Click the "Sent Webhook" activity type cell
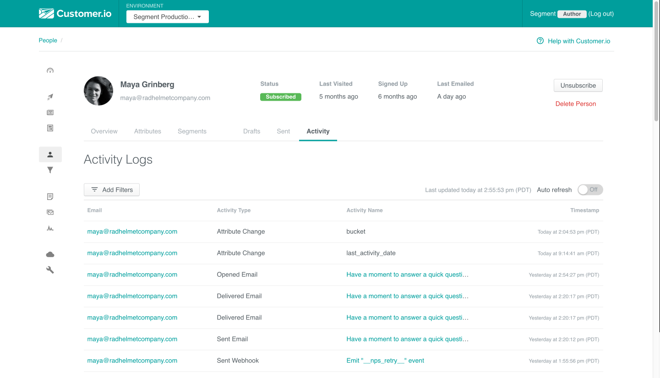Image resolution: width=660 pixels, height=378 pixels. [238, 361]
